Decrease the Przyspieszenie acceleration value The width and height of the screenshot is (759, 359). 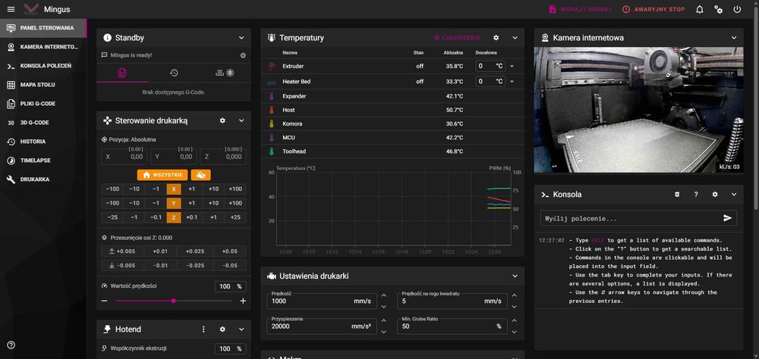384,332
